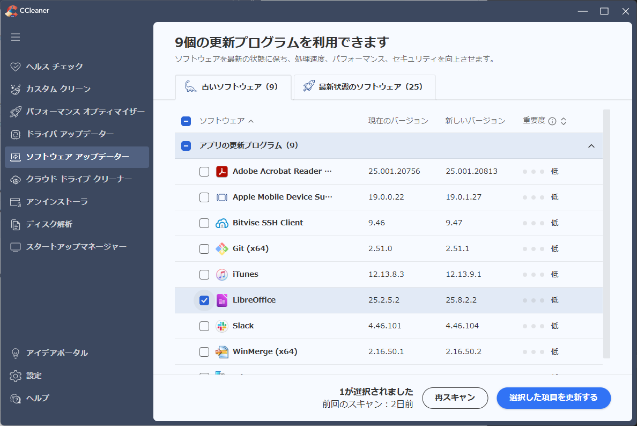Image resolution: width=637 pixels, height=426 pixels.
Task: Toggle the select-all checkbox in table header
Action: tap(186, 121)
